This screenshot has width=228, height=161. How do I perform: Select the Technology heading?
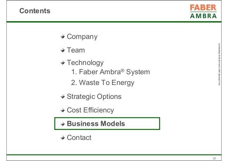click(85, 63)
